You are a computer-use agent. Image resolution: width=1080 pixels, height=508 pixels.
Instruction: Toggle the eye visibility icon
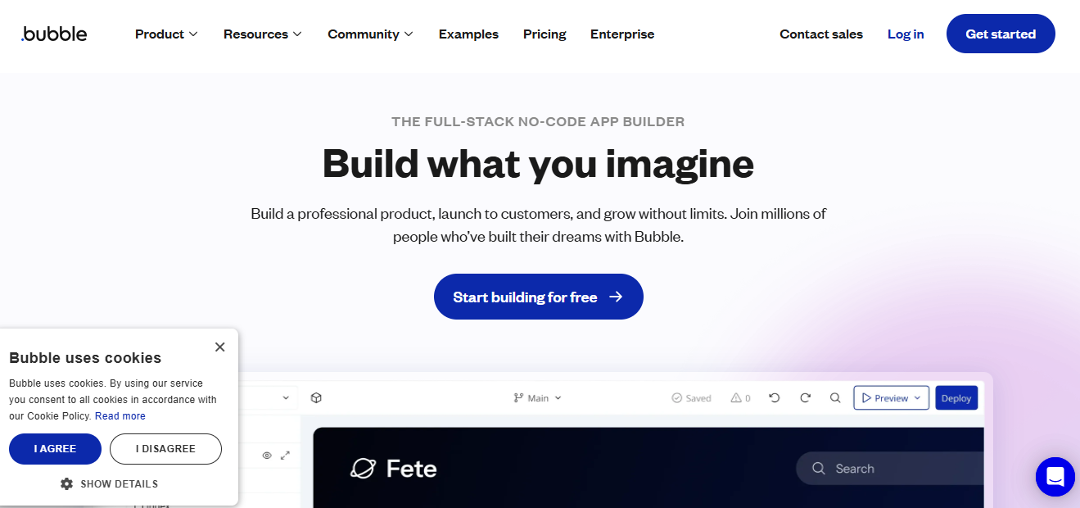point(267,456)
